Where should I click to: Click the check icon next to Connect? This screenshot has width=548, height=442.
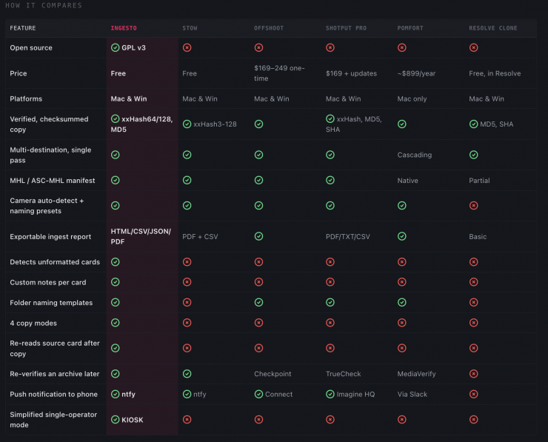258,394
